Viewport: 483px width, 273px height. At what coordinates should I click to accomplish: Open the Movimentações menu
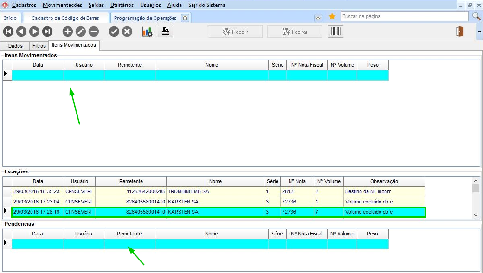(x=62, y=5)
